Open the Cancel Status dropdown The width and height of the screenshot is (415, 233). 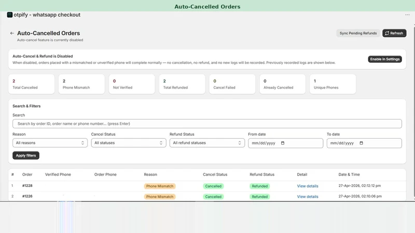129,143
